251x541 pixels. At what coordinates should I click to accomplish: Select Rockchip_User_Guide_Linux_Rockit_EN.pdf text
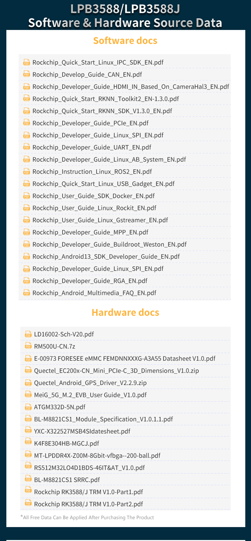click(x=94, y=208)
